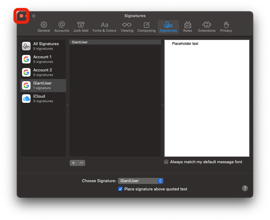270x220 pixels.
Task: Switch to the Viewing preferences pane
Action: click(127, 27)
